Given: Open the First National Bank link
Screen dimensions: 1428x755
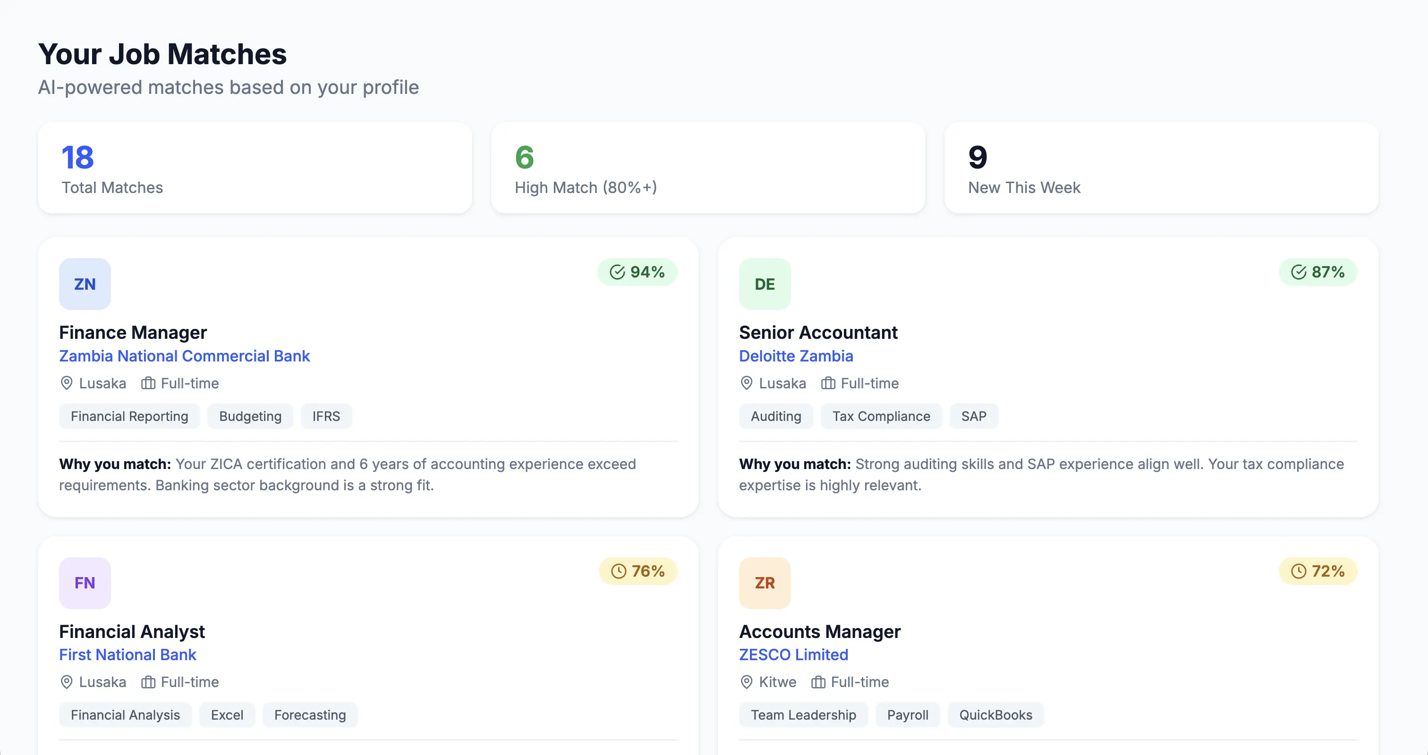Looking at the screenshot, I should [127, 655].
